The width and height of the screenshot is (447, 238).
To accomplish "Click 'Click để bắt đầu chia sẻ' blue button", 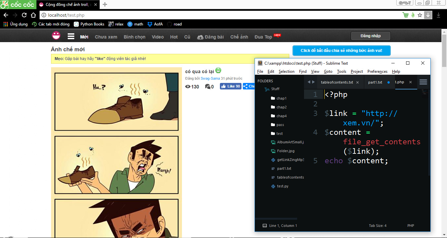I will click(341, 51).
